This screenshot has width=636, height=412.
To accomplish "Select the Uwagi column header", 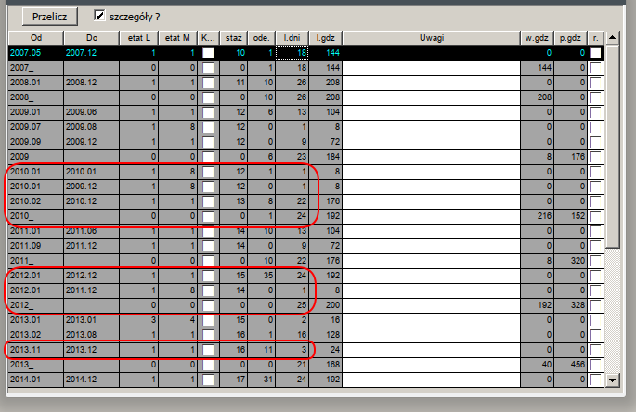I will point(431,38).
